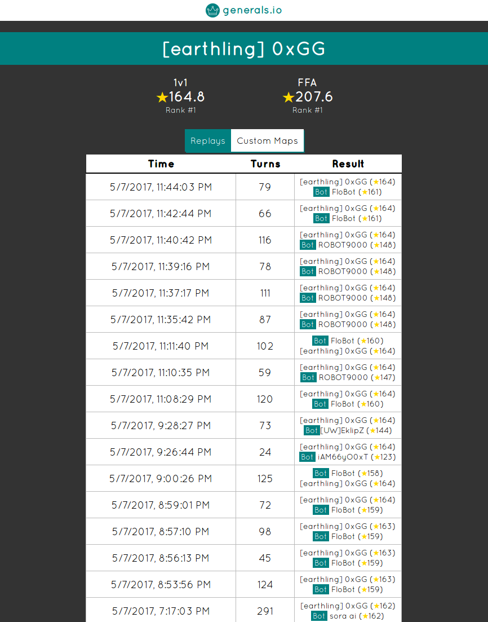Click the [earthling] 0xGG profile heading
Image resolution: width=488 pixels, height=622 pixels.
point(244,49)
